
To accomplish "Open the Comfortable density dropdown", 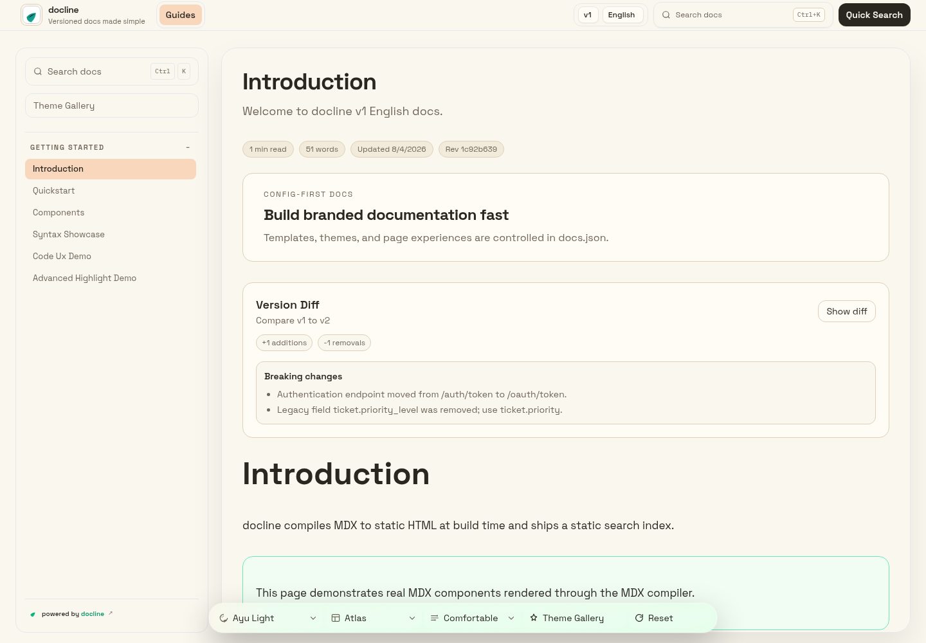I will (473, 618).
